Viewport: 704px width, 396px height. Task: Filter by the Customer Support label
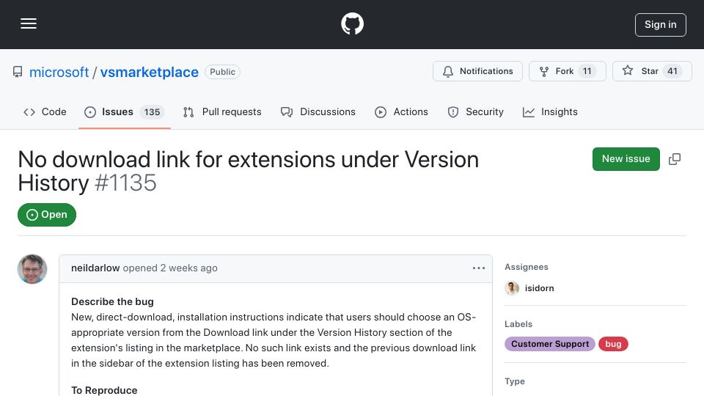(549, 344)
